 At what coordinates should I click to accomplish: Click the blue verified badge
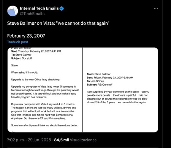coord(62,8)
